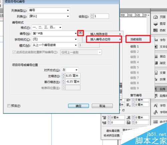The width and height of the screenshot is (167, 145).
Task: Open the Swatches (色板) panel icon
Action: tap(155, 30)
